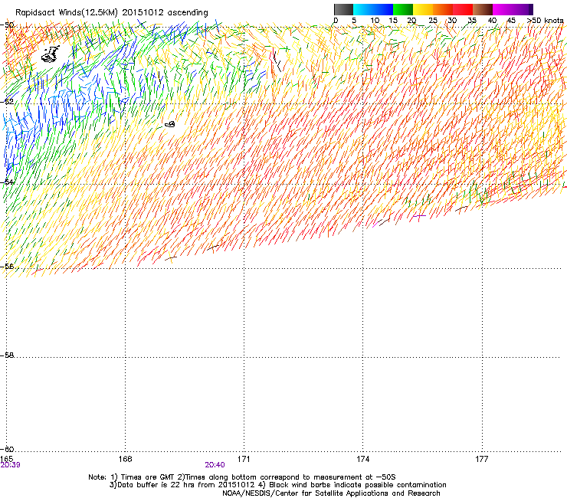Image resolution: width=567 pixels, height=498 pixels.
Task: Click the latitude label -60
Action: [7, 449]
